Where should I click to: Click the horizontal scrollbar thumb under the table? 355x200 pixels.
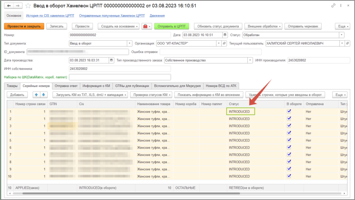coord(131,193)
